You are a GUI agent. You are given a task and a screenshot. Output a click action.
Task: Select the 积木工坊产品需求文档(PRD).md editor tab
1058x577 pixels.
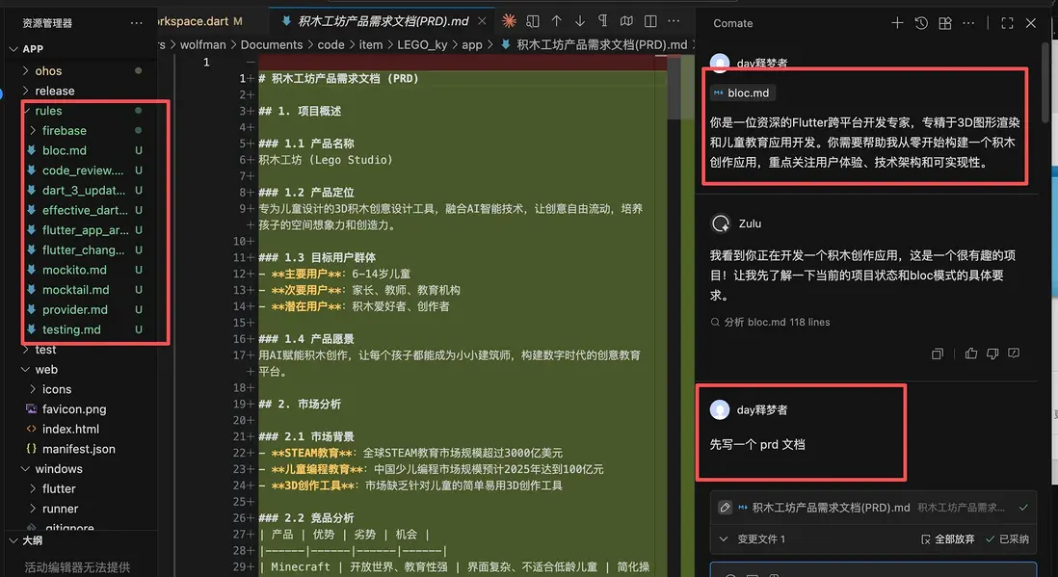pos(383,21)
